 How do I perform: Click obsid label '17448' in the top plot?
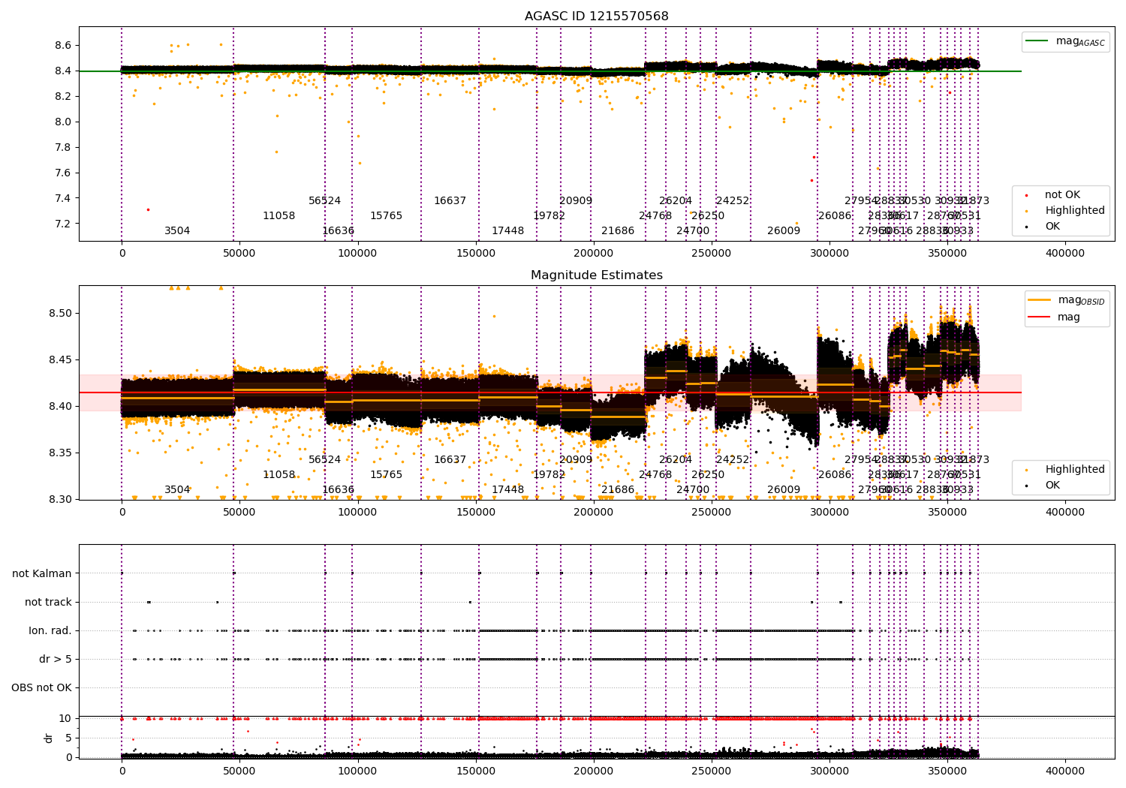click(507, 231)
